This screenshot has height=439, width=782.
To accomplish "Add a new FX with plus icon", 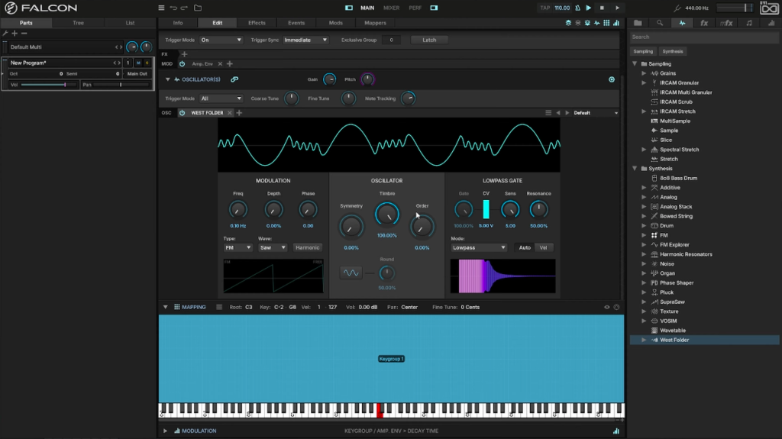I will [184, 54].
